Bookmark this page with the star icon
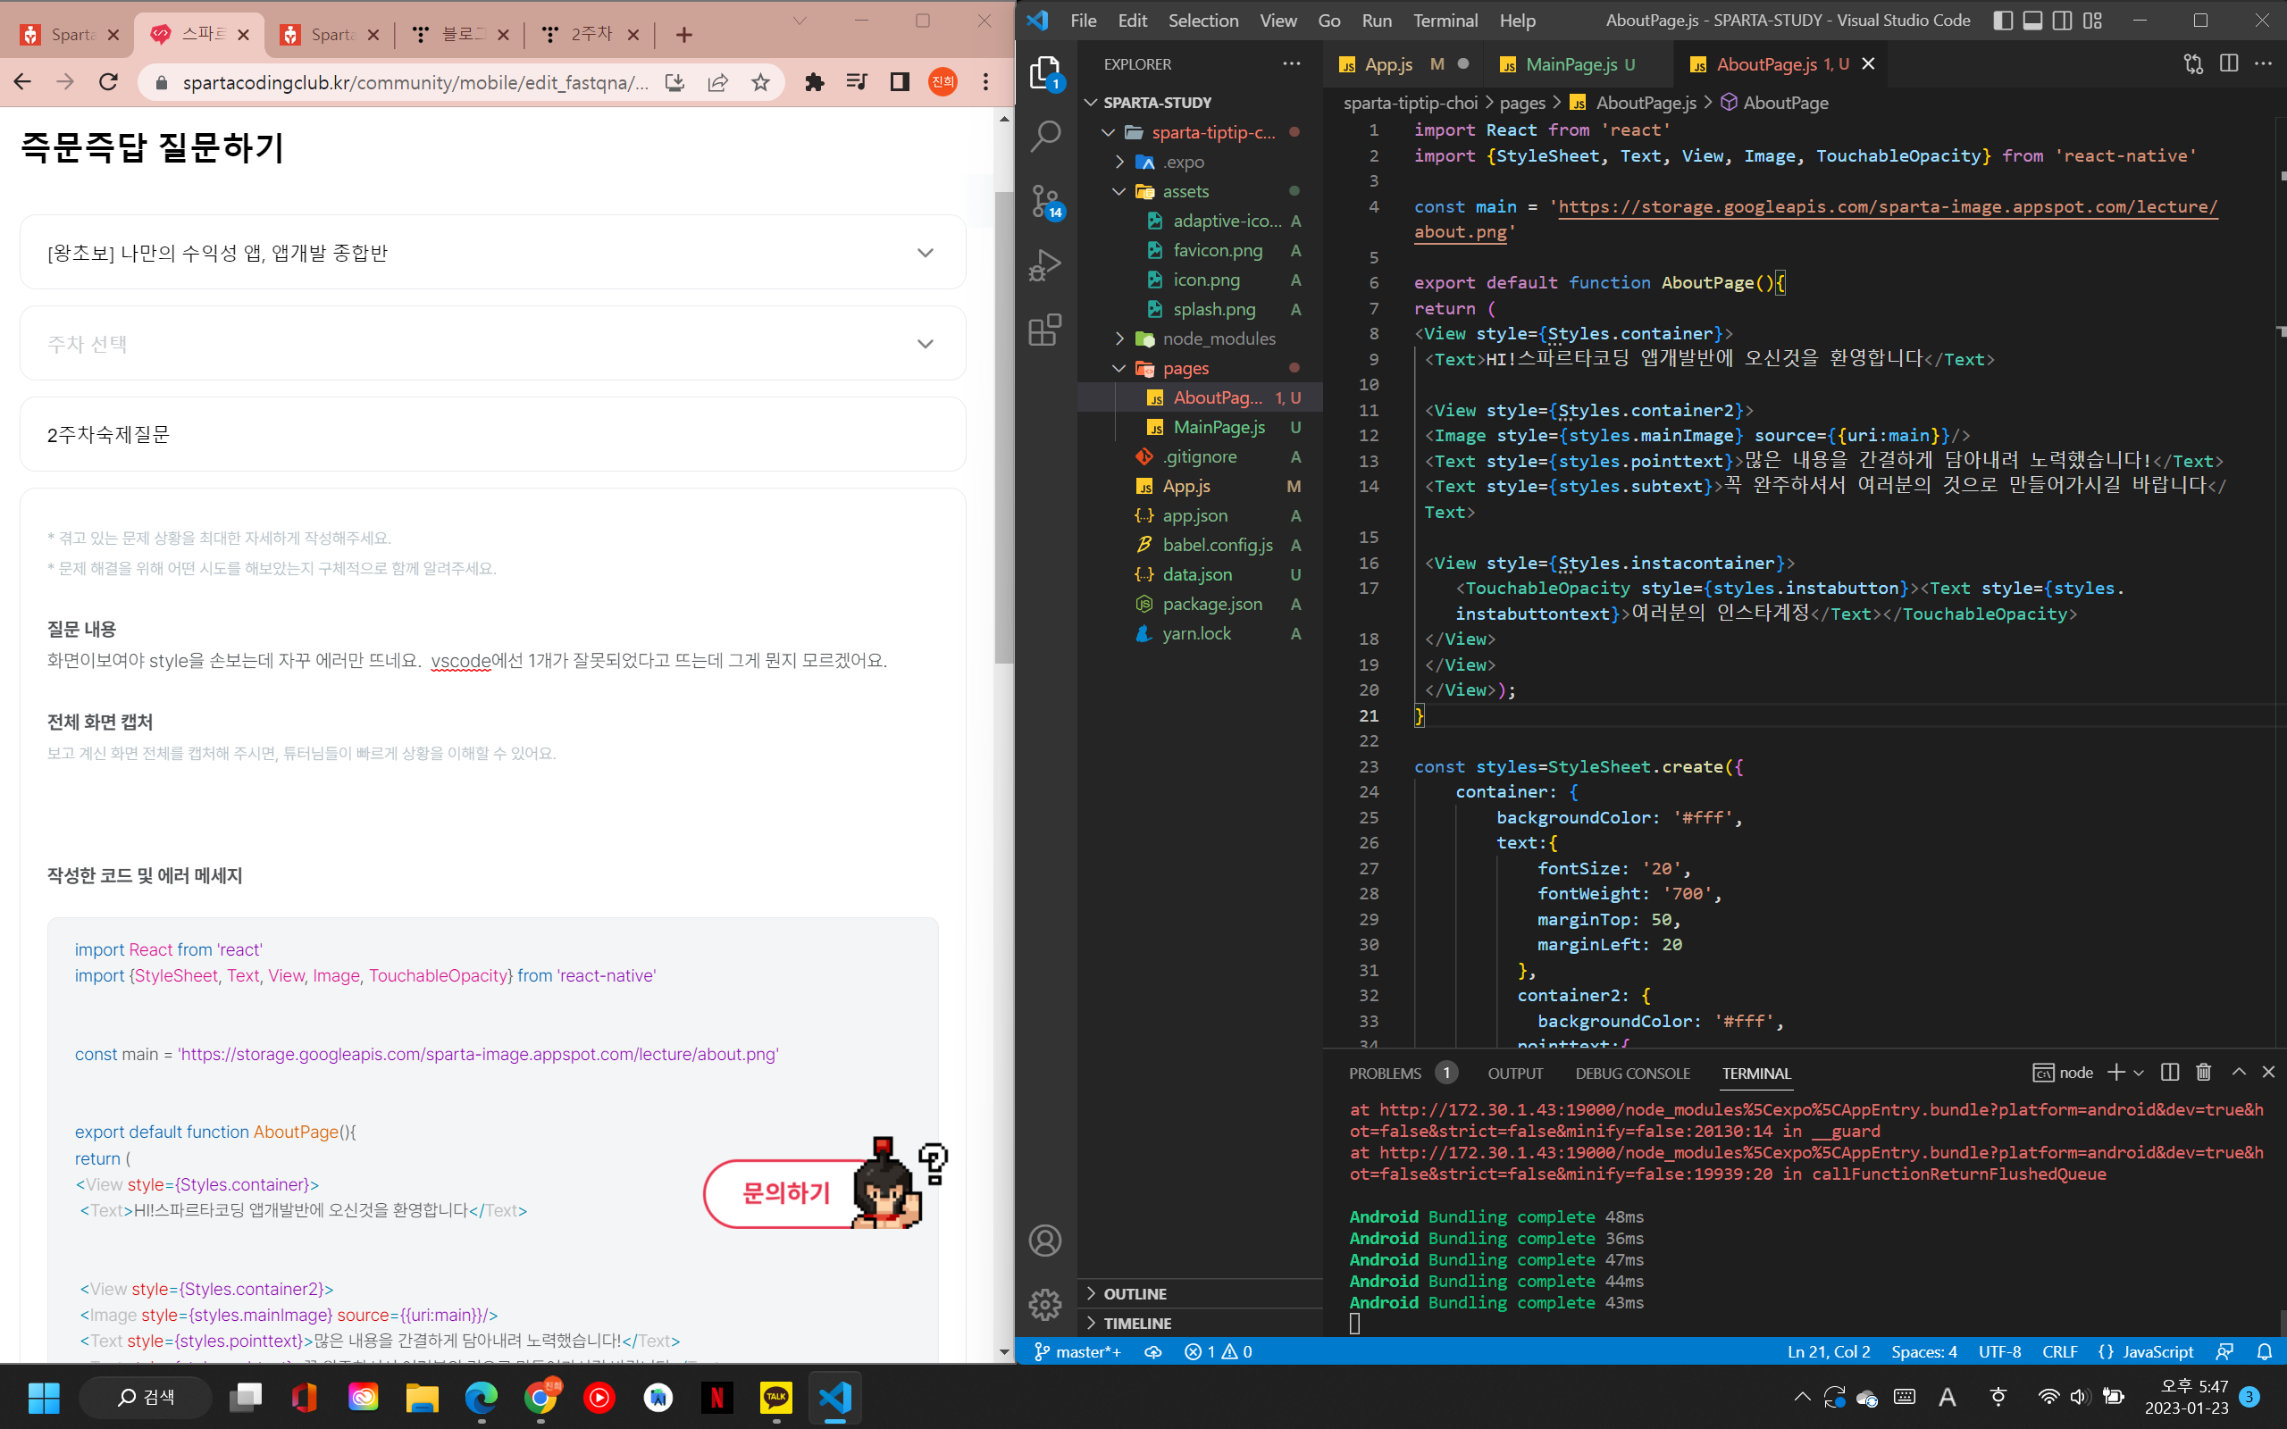 [761, 82]
